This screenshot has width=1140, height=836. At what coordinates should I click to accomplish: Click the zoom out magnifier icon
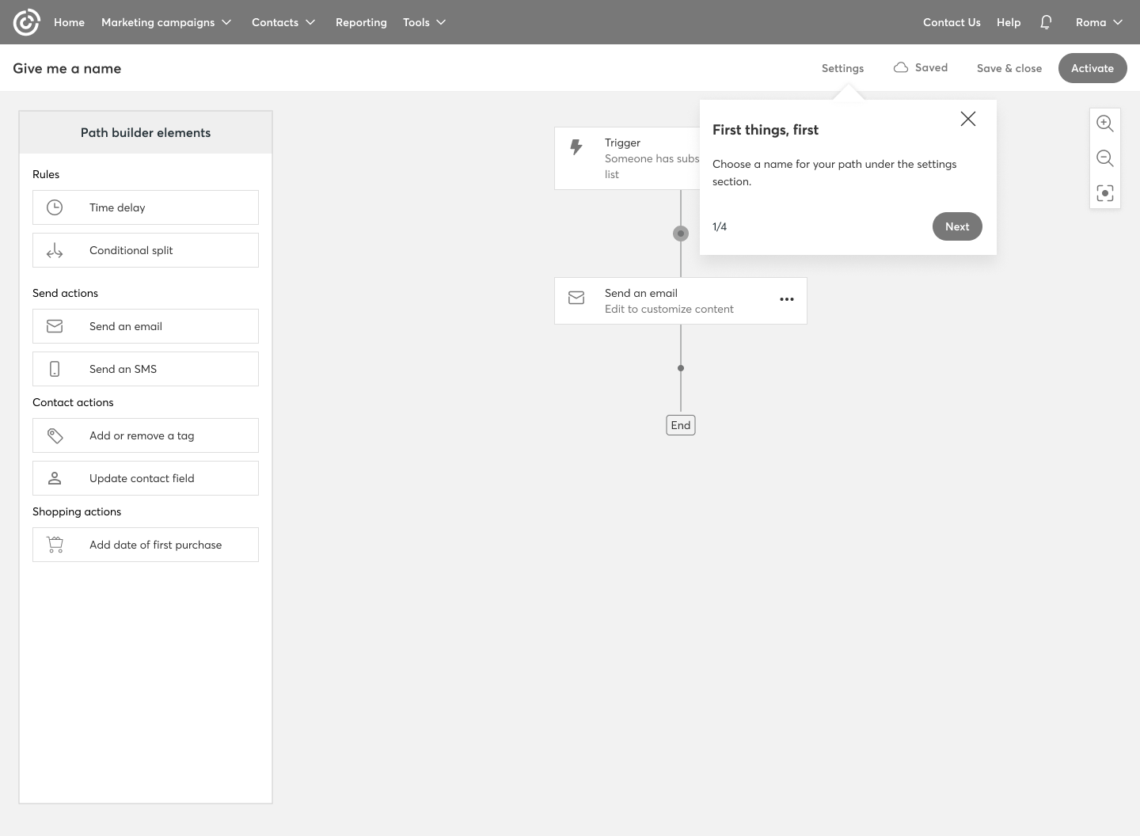1104,158
